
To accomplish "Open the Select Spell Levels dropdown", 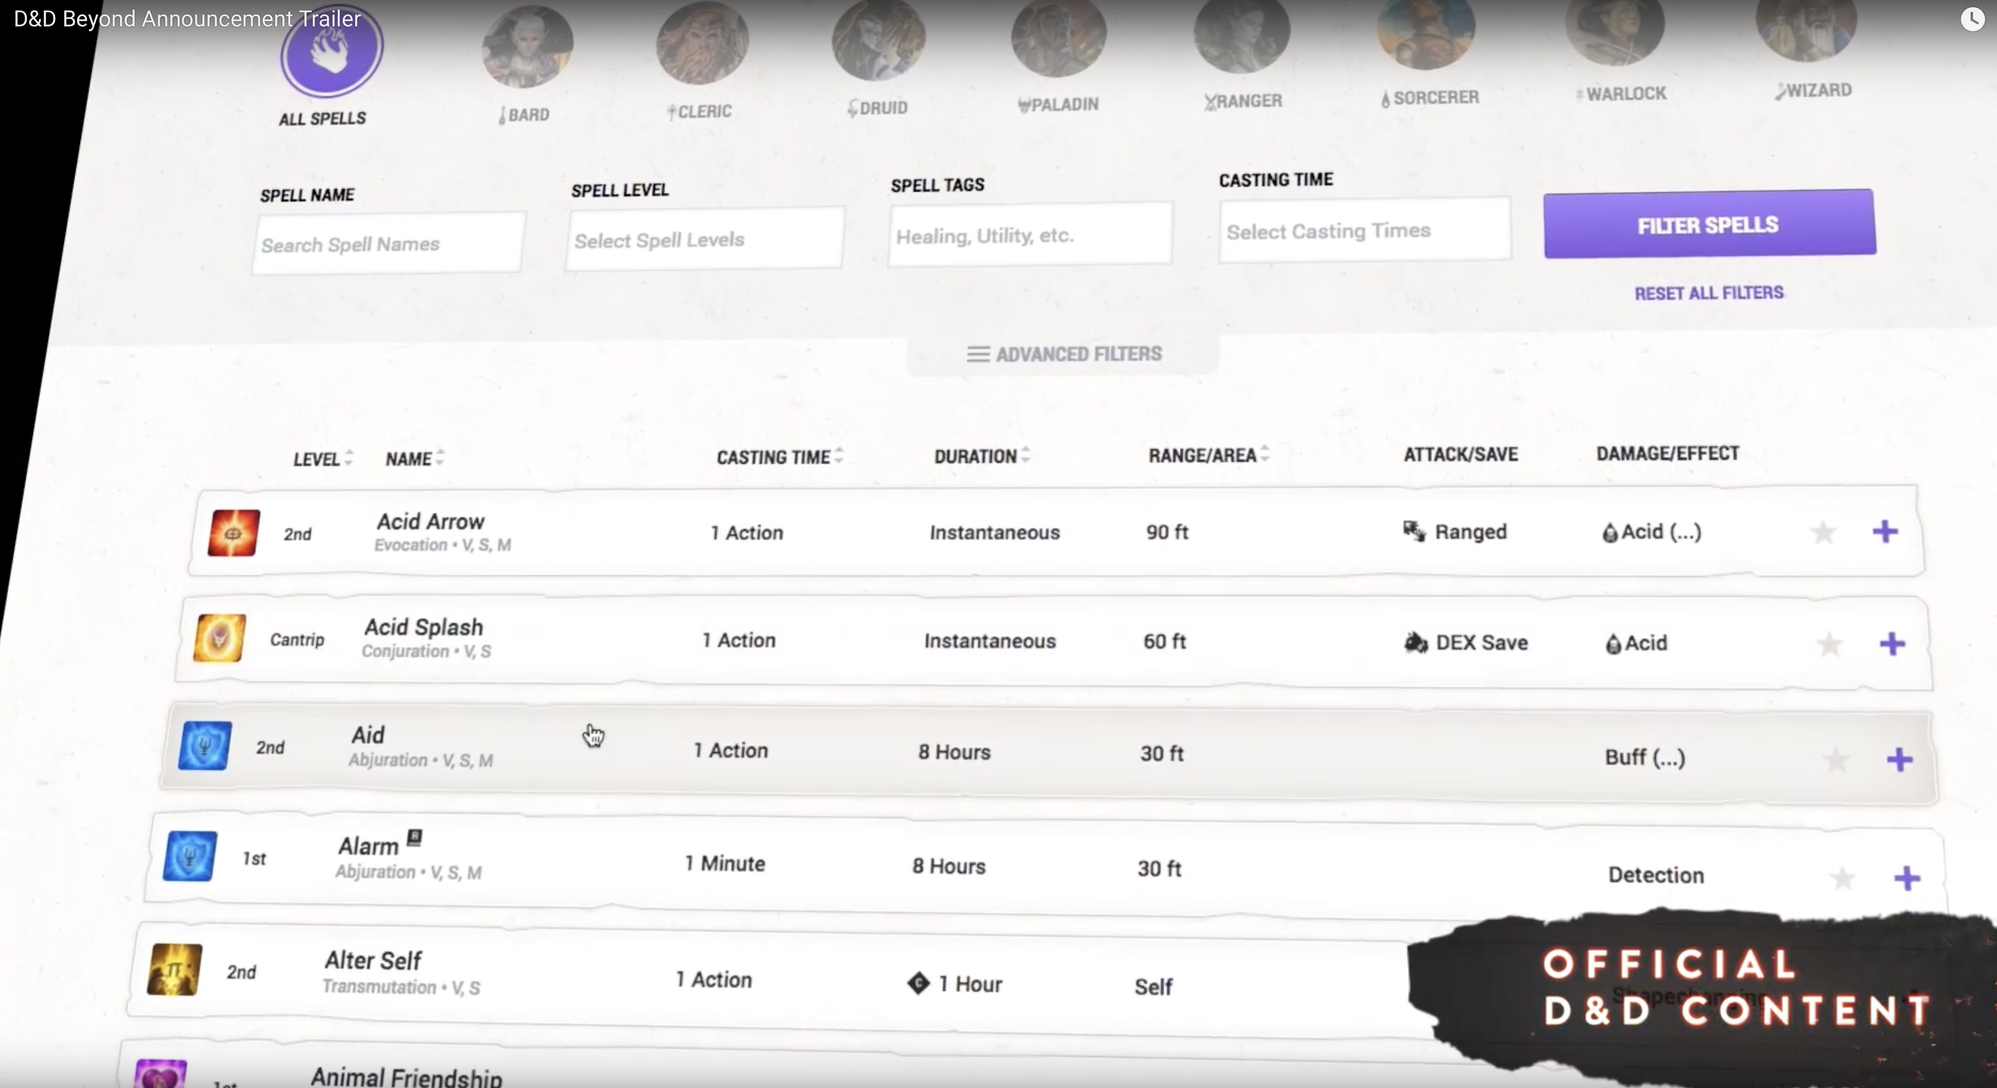I will (705, 240).
